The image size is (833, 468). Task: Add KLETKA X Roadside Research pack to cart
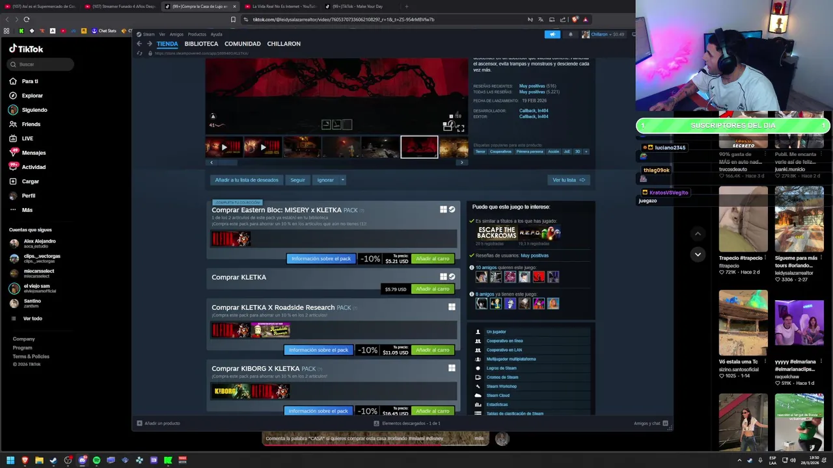pyautogui.click(x=433, y=350)
